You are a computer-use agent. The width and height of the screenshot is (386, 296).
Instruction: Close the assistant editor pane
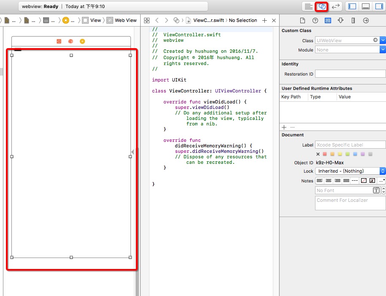point(274,20)
